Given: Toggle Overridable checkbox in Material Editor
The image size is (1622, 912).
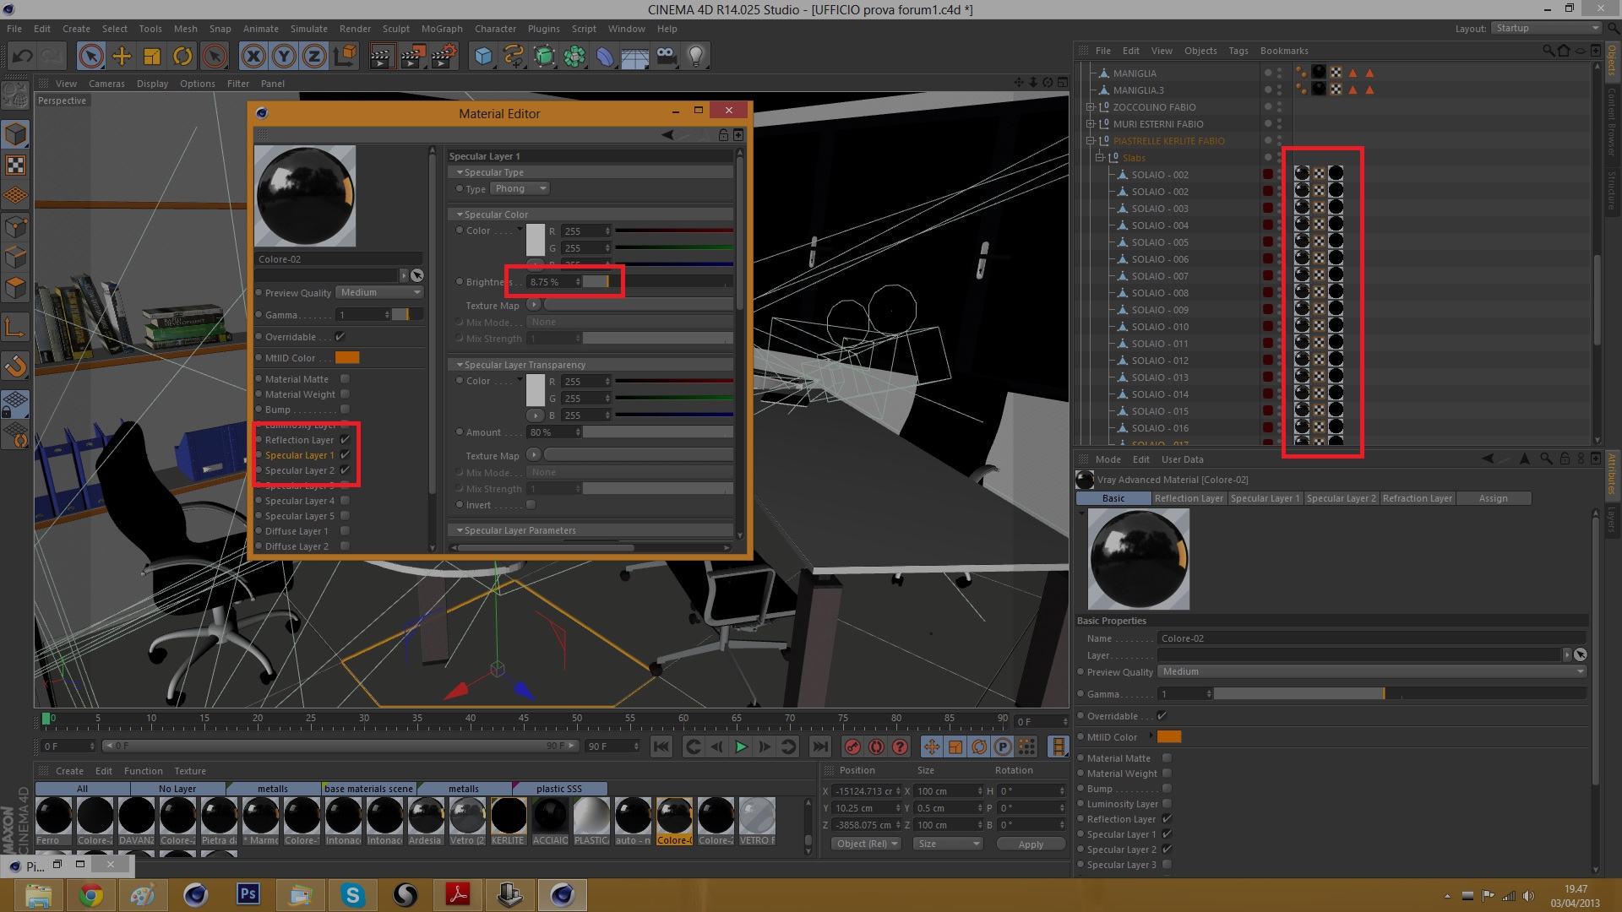Looking at the screenshot, I should [340, 337].
